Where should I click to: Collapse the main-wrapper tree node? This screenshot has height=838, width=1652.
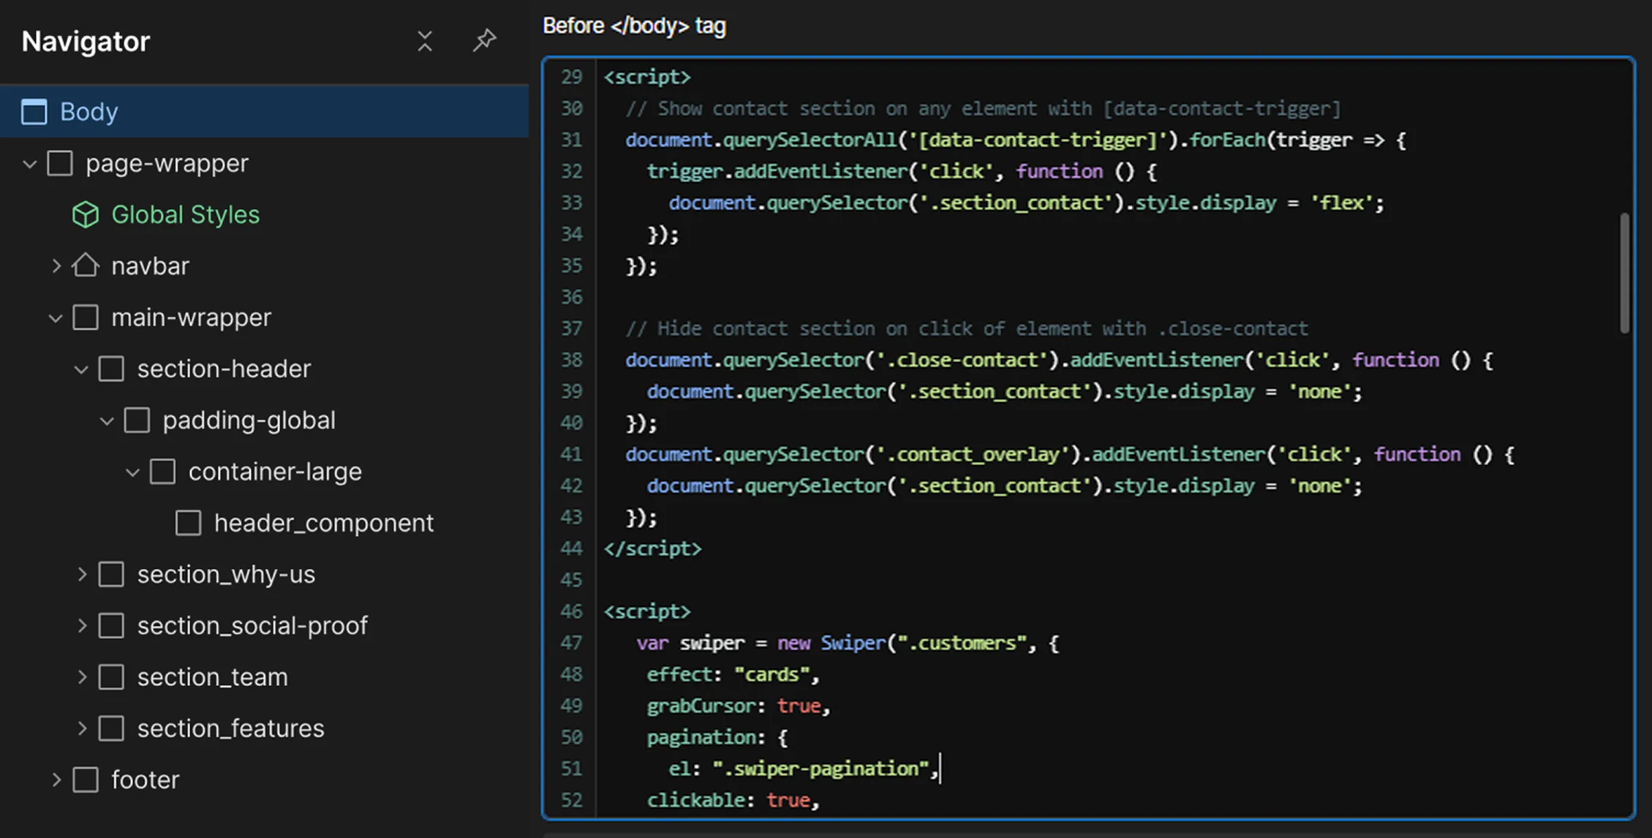click(56, 318)
